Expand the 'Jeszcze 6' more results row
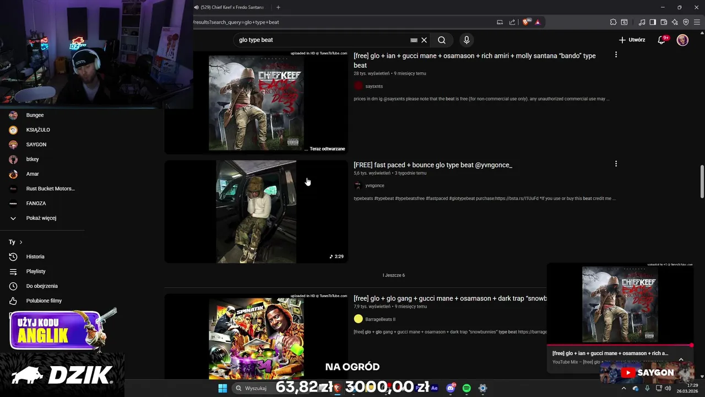 [x=394, y=275]
